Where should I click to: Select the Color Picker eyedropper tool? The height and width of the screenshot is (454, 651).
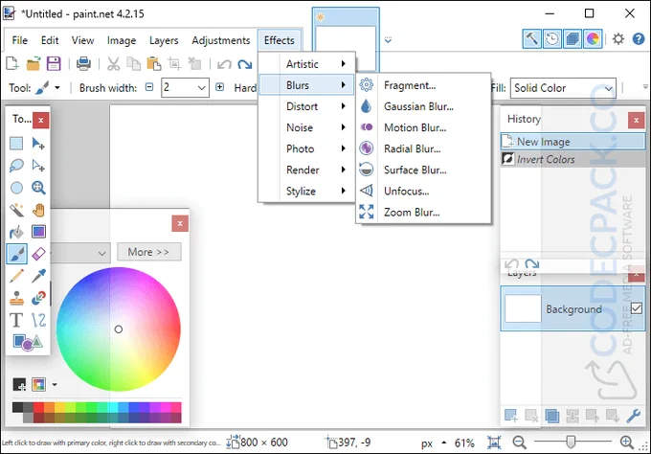point(38,276)
